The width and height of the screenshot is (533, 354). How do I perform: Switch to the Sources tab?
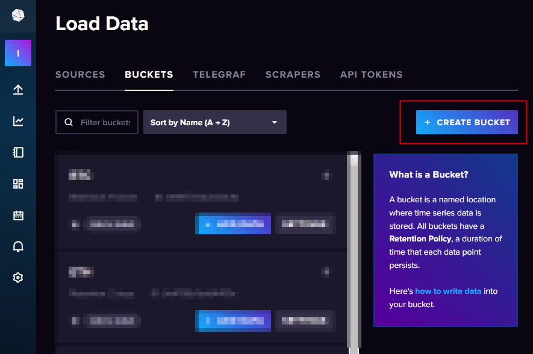tap(80, 75)
